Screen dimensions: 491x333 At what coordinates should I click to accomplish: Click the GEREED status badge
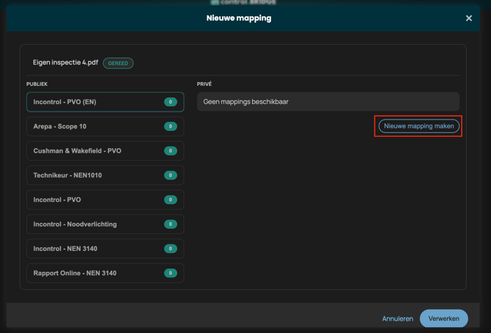click(118, 63)
